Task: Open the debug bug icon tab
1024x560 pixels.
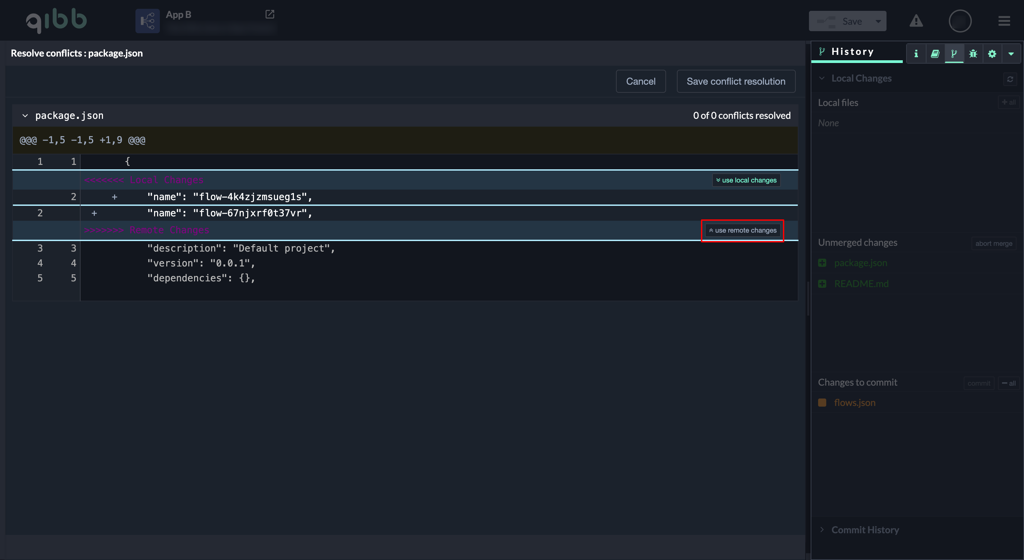Action: pyautogui.click(x=973, y=53)
